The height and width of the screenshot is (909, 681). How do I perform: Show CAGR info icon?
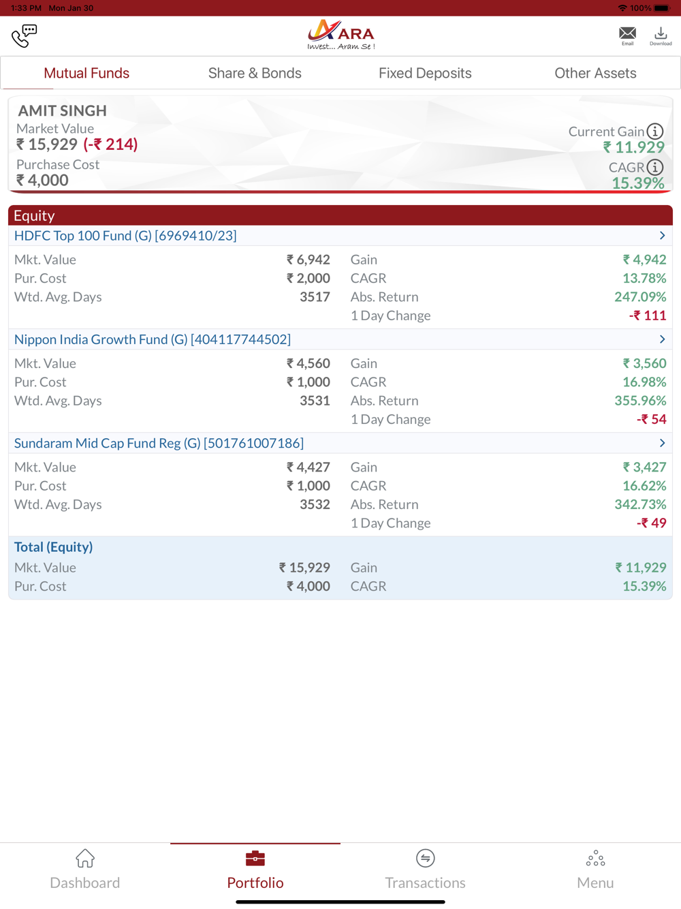pos(655,167)
